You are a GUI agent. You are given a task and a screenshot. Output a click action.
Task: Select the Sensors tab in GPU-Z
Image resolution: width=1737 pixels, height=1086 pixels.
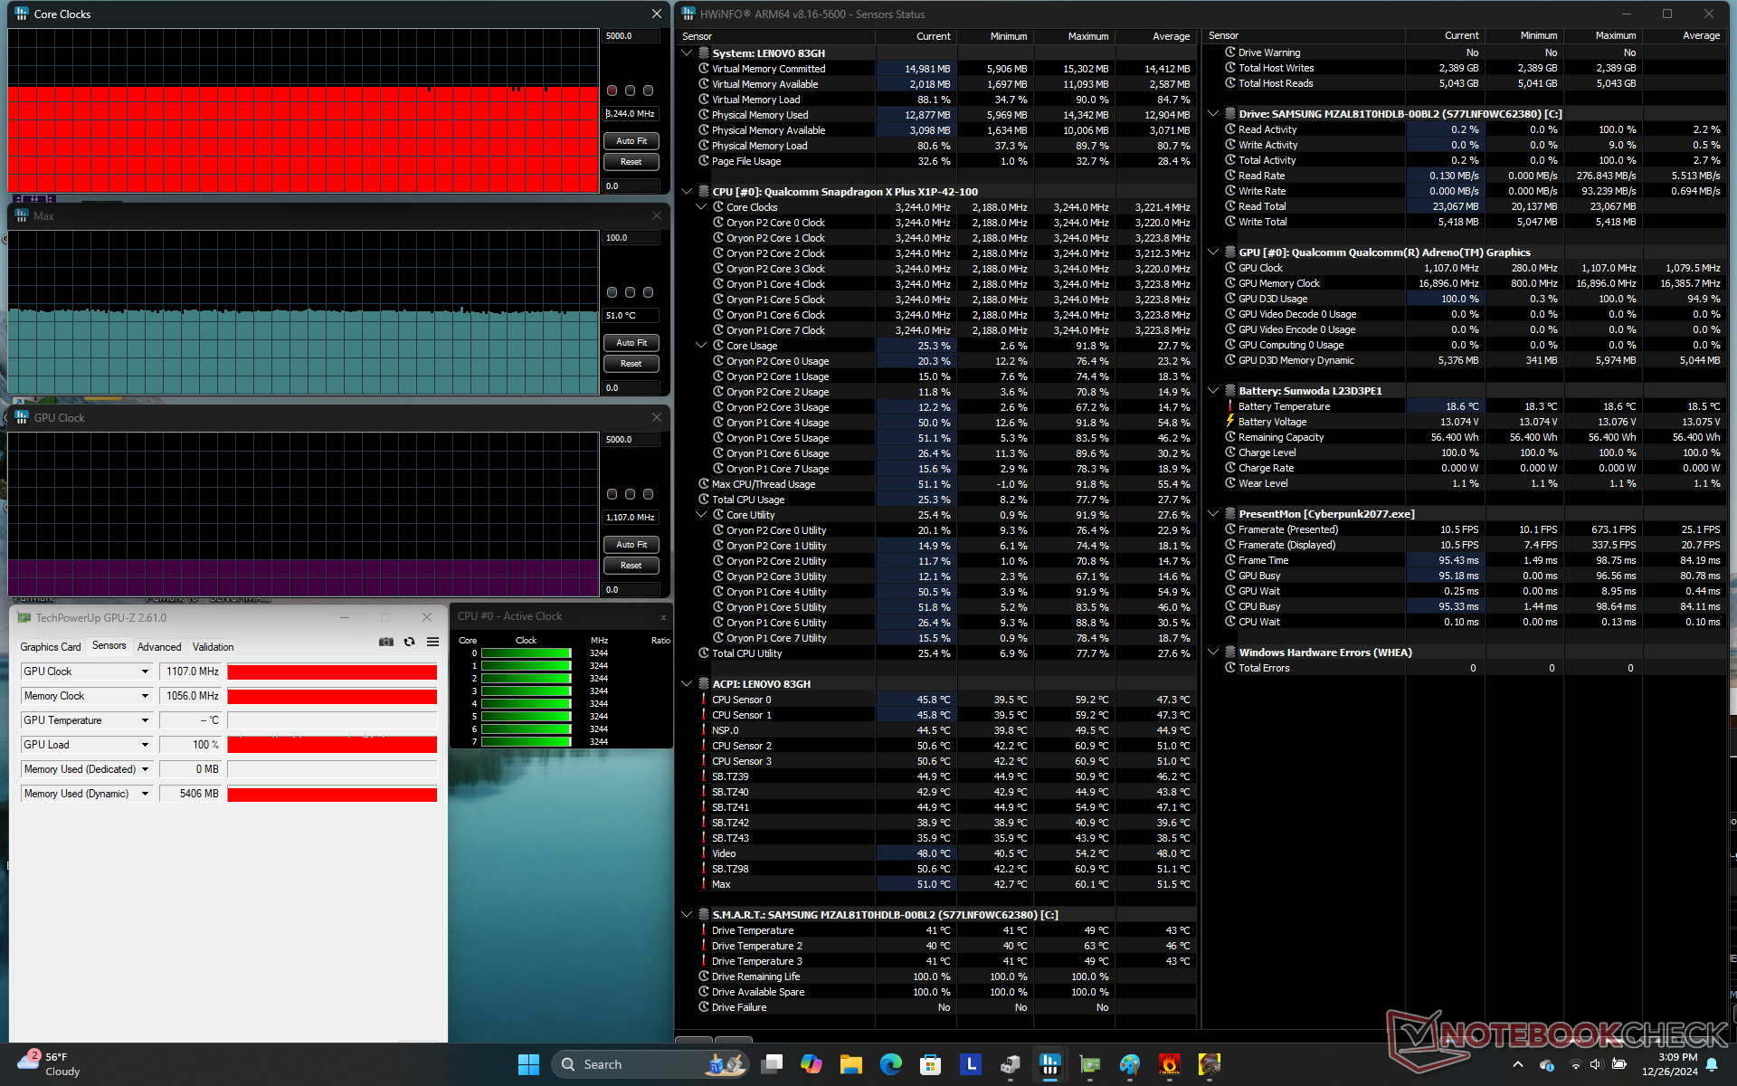click(x=109, y=646)
